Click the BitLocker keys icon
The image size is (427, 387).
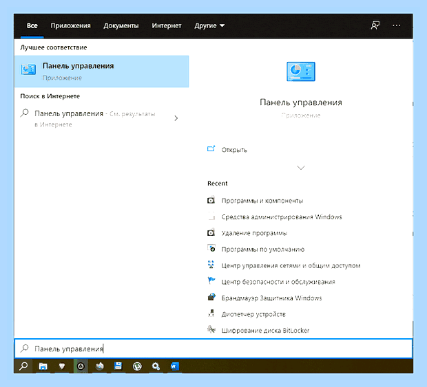tap(211, 329)
